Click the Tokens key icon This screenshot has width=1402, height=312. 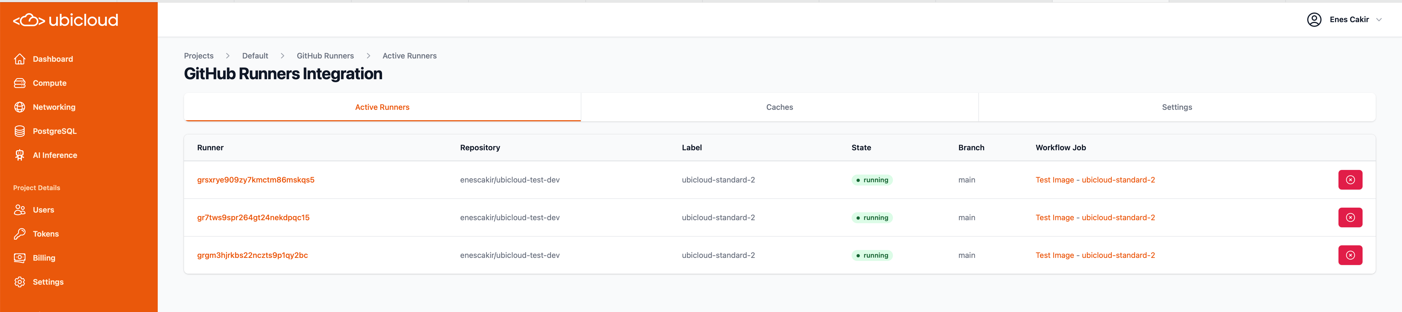point(20,234)
